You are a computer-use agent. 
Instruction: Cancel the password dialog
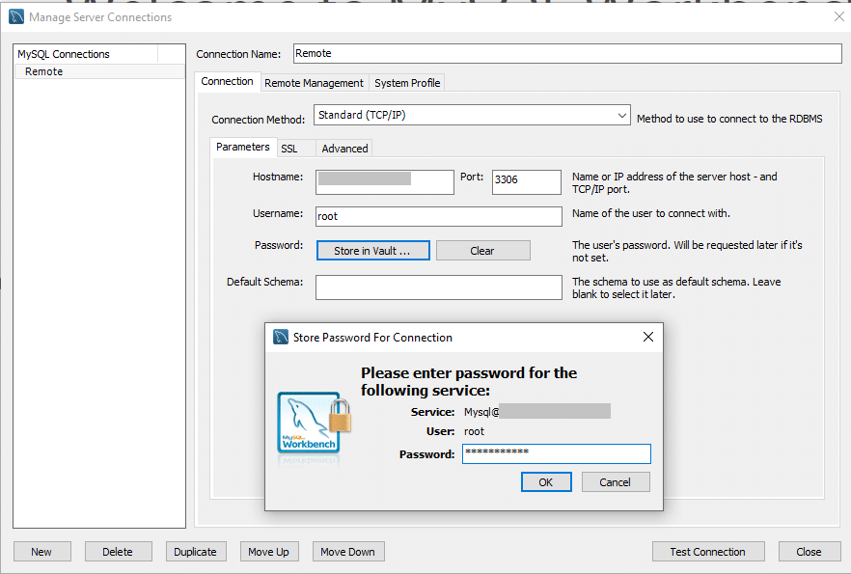pyautogui.click(x=615, y=482)
